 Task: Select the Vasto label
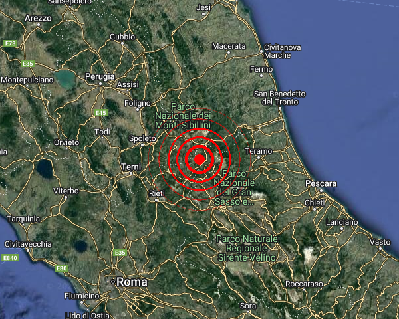tap(380, 242)
